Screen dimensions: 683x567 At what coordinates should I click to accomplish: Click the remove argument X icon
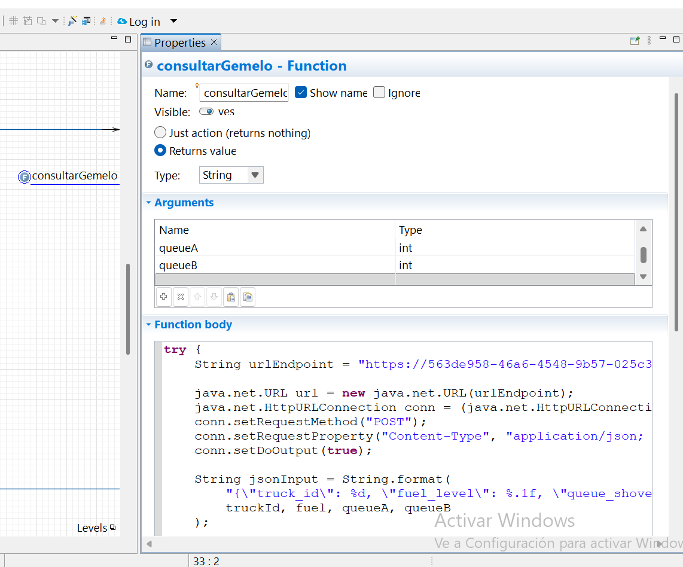tap(181, 297)
